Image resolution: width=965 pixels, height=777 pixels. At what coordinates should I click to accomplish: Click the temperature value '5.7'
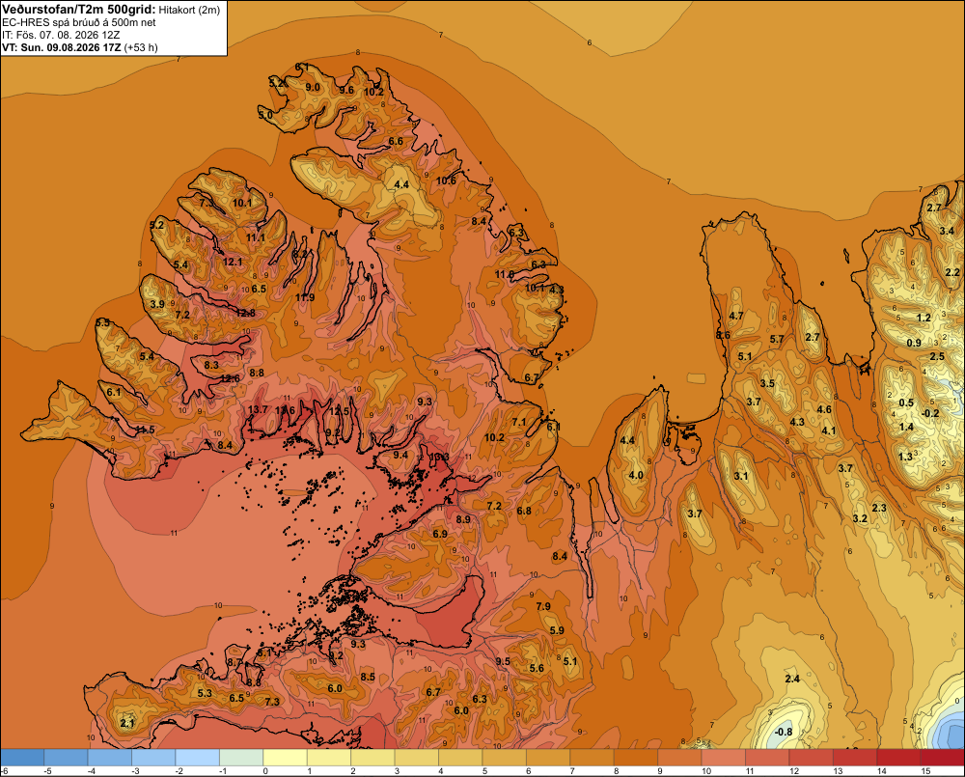[x=777, y=339]
